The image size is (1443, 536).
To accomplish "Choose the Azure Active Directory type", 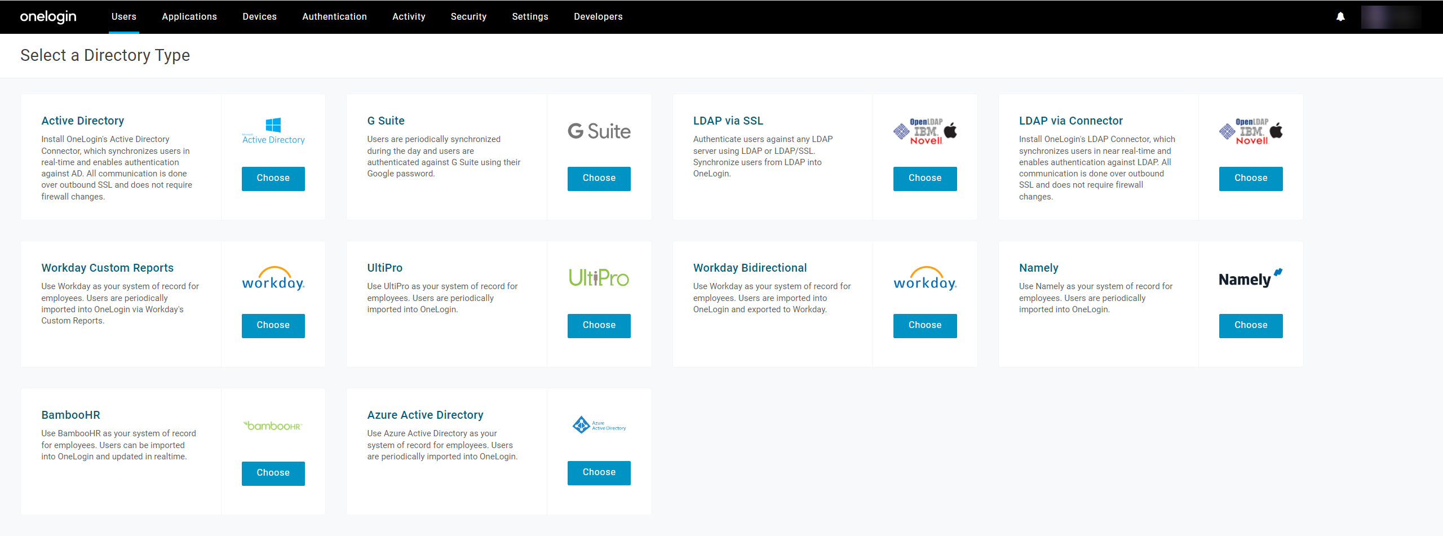I will coord(599,473).
